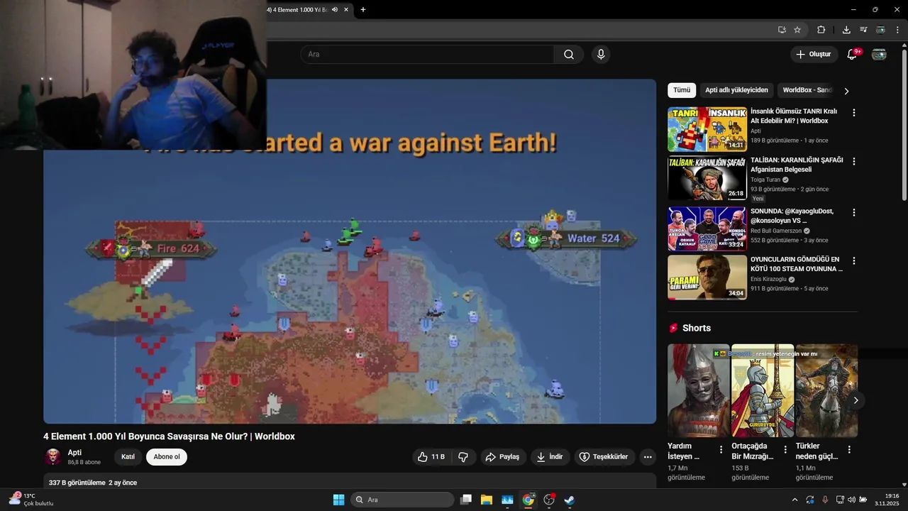The image size is (908, 511).
Task: Click the Oluştur create button
Action: [813, 55]
